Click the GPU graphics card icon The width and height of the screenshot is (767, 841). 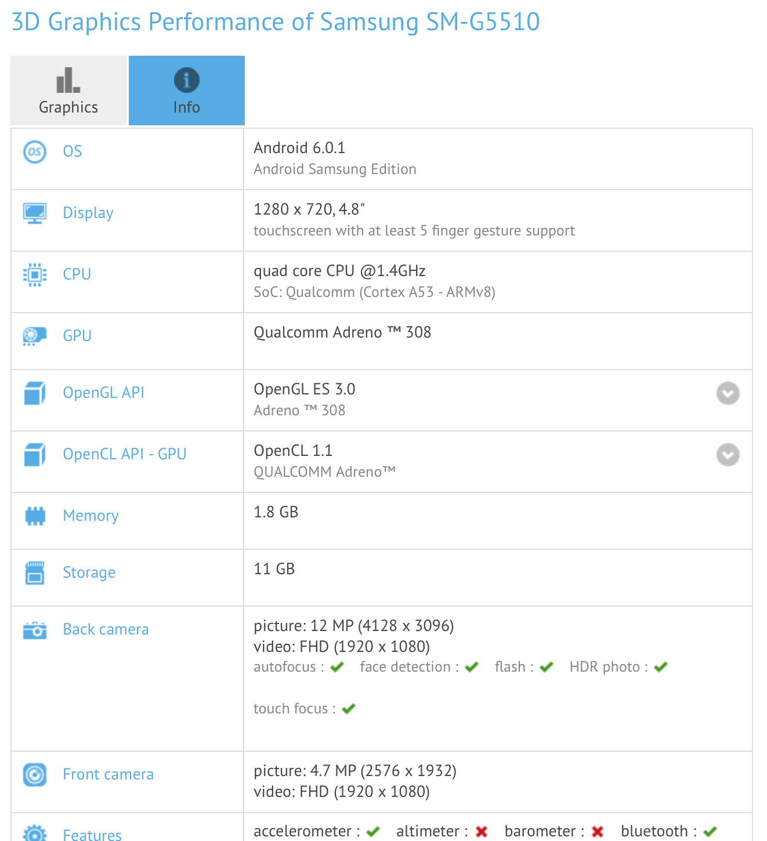coord(35,336)
